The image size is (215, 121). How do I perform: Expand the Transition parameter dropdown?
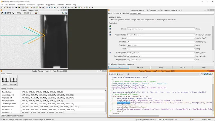194,45
